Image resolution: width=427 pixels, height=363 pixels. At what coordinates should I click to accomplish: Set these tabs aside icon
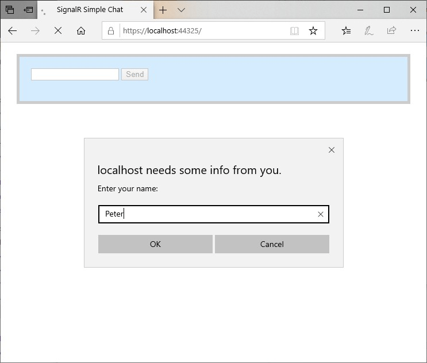28,10
